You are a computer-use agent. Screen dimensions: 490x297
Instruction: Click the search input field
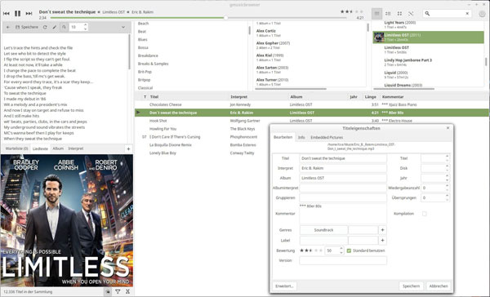coord(447,13)
